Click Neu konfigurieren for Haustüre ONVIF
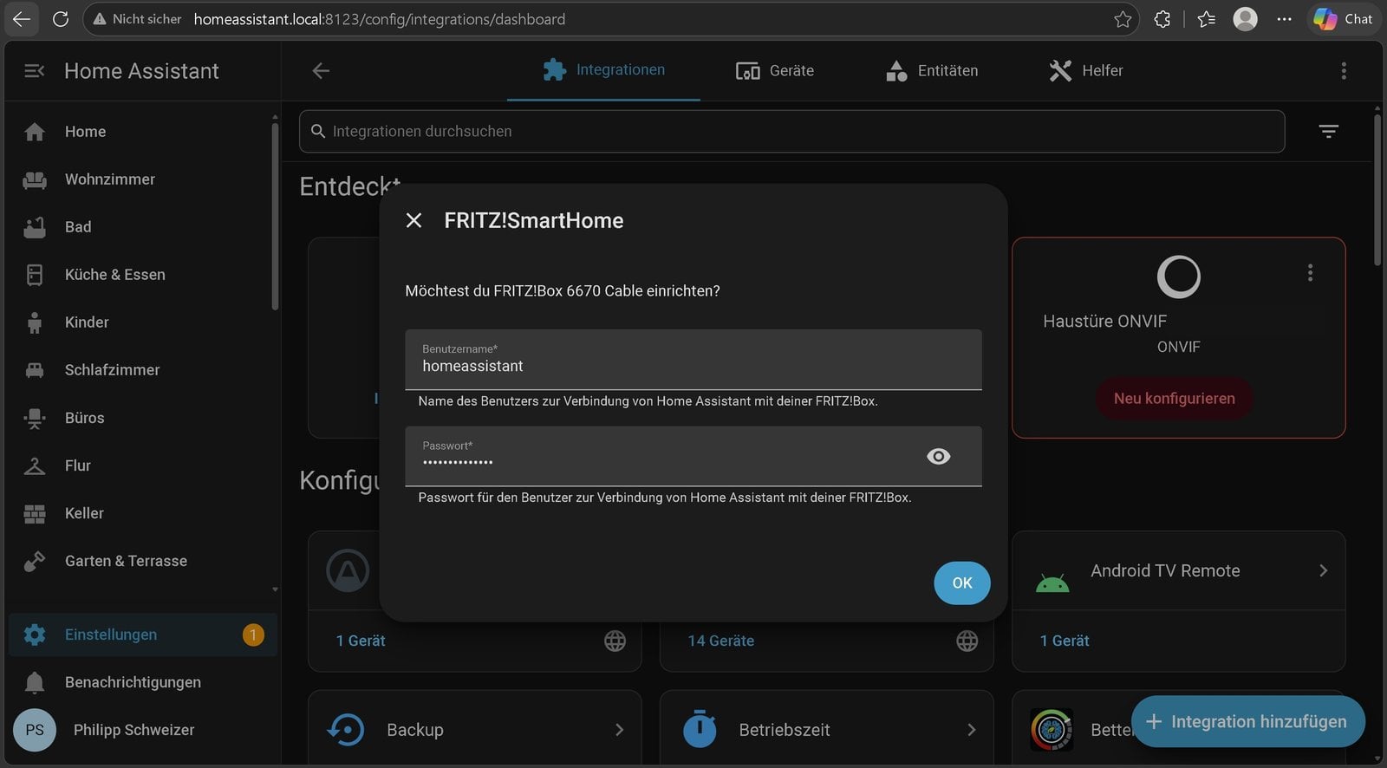 coord(1175,399)
